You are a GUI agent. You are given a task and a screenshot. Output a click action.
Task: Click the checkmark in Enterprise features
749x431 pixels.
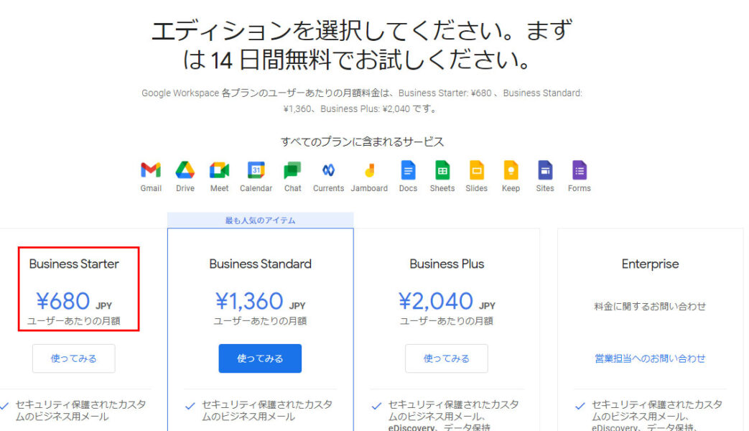[580, 406]
